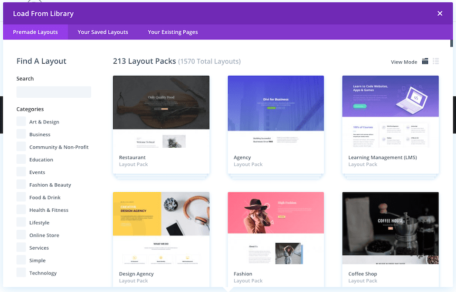Switch to grid View Mode

(x=425, y=61)
